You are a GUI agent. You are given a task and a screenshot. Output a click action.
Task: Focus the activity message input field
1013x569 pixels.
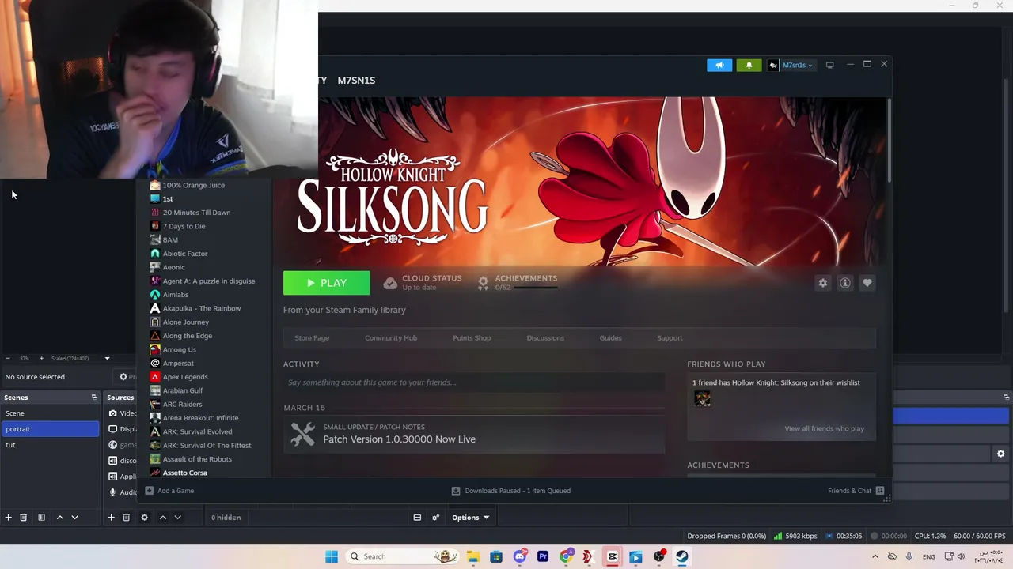(x=474, y=382)
